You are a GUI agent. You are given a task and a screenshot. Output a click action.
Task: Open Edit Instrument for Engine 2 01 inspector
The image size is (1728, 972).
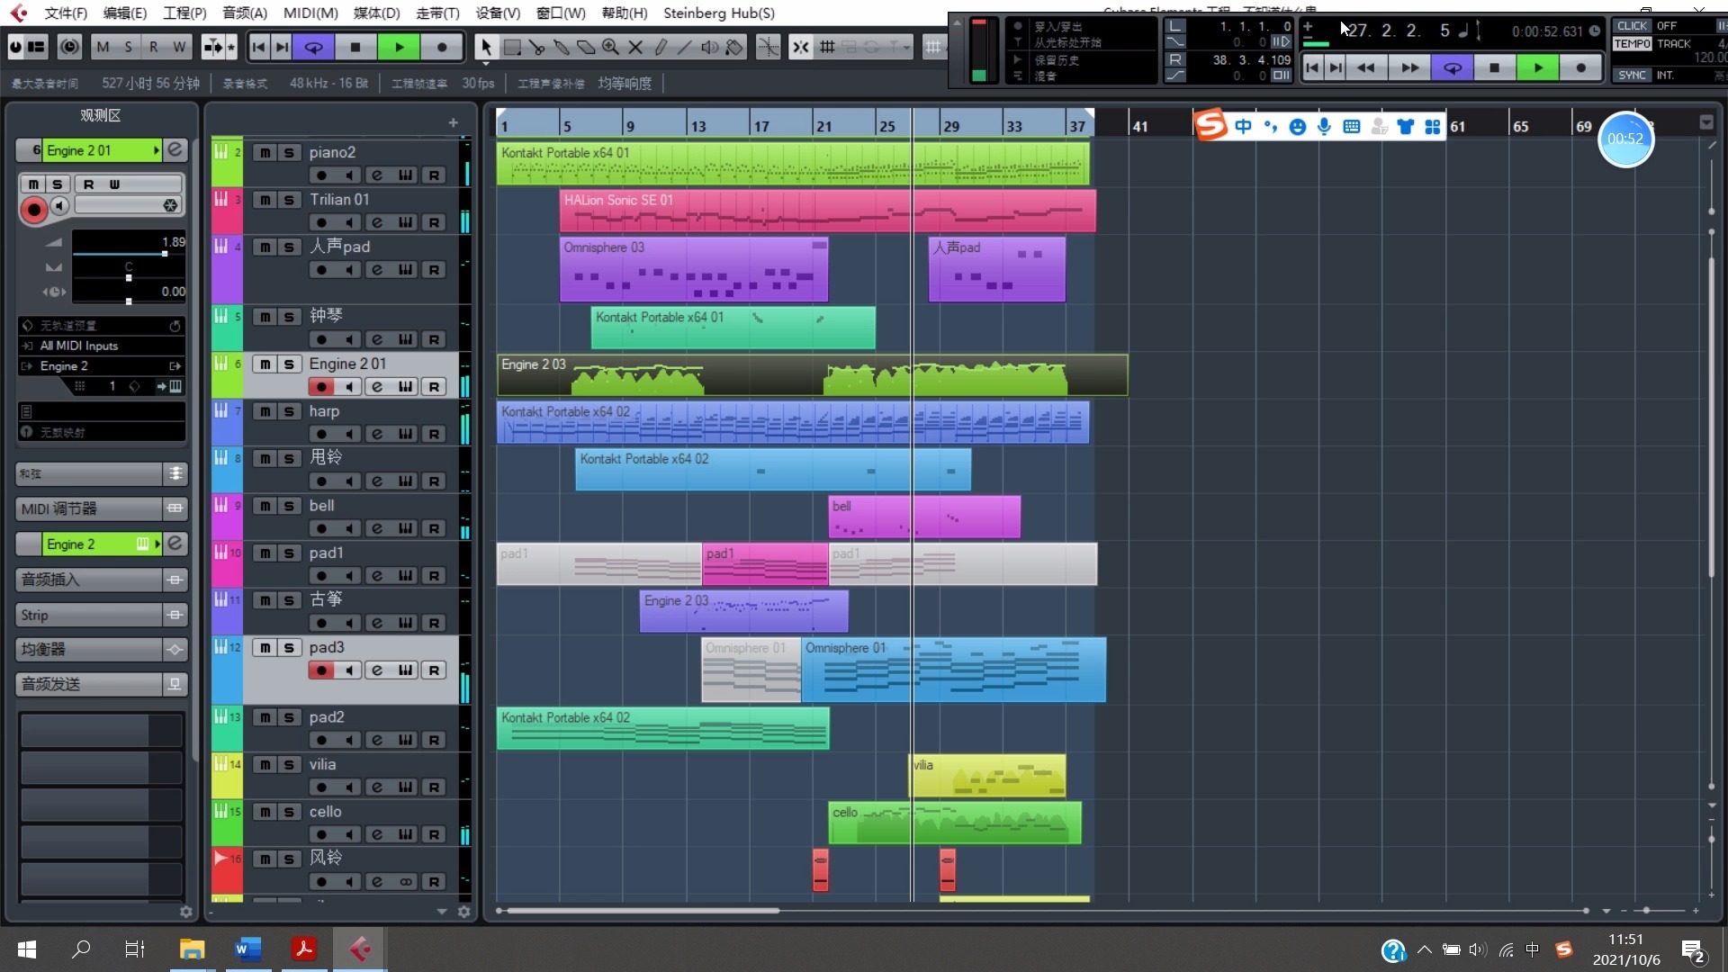(175, 149)
